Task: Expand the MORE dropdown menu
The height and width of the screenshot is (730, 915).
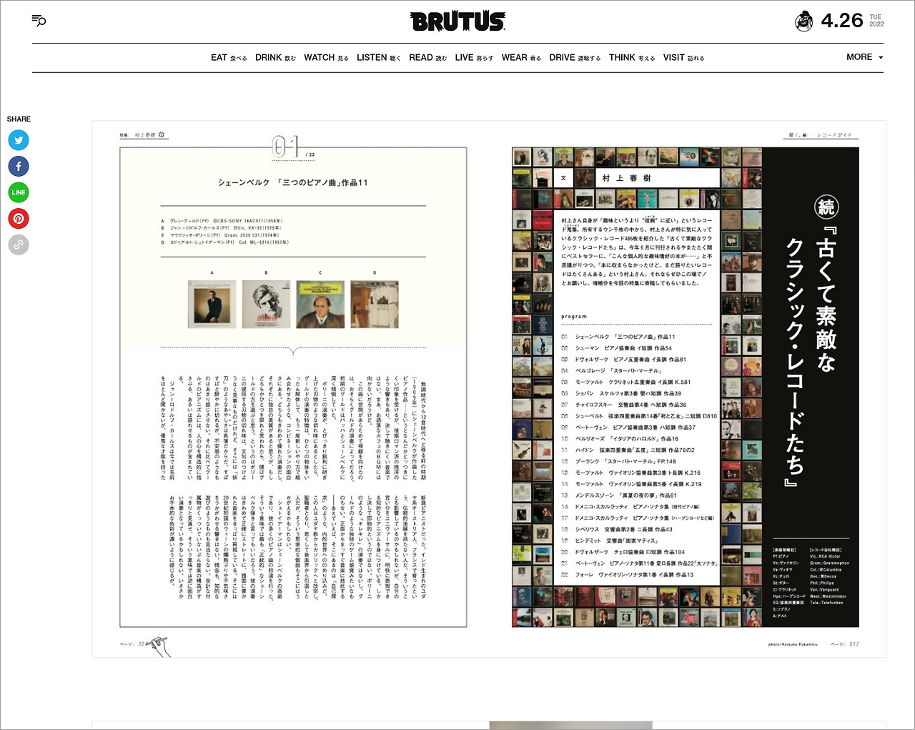Action: (x=864, y=57)
